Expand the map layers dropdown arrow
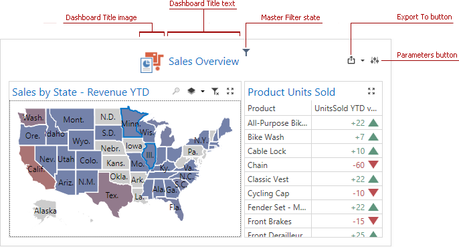The width and height of the screenshot is (459, 247). click(x=203, y=92)
